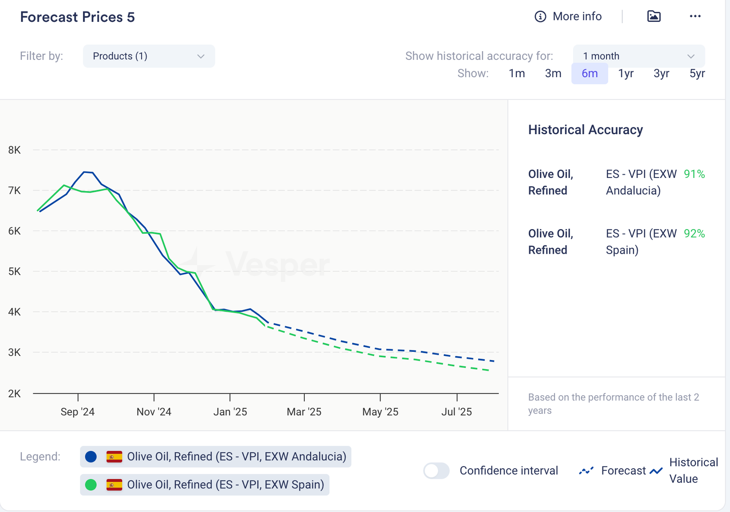Click the chevron in Products filter
Viewport: 730px width, 512px height.
tap(201, 56)
